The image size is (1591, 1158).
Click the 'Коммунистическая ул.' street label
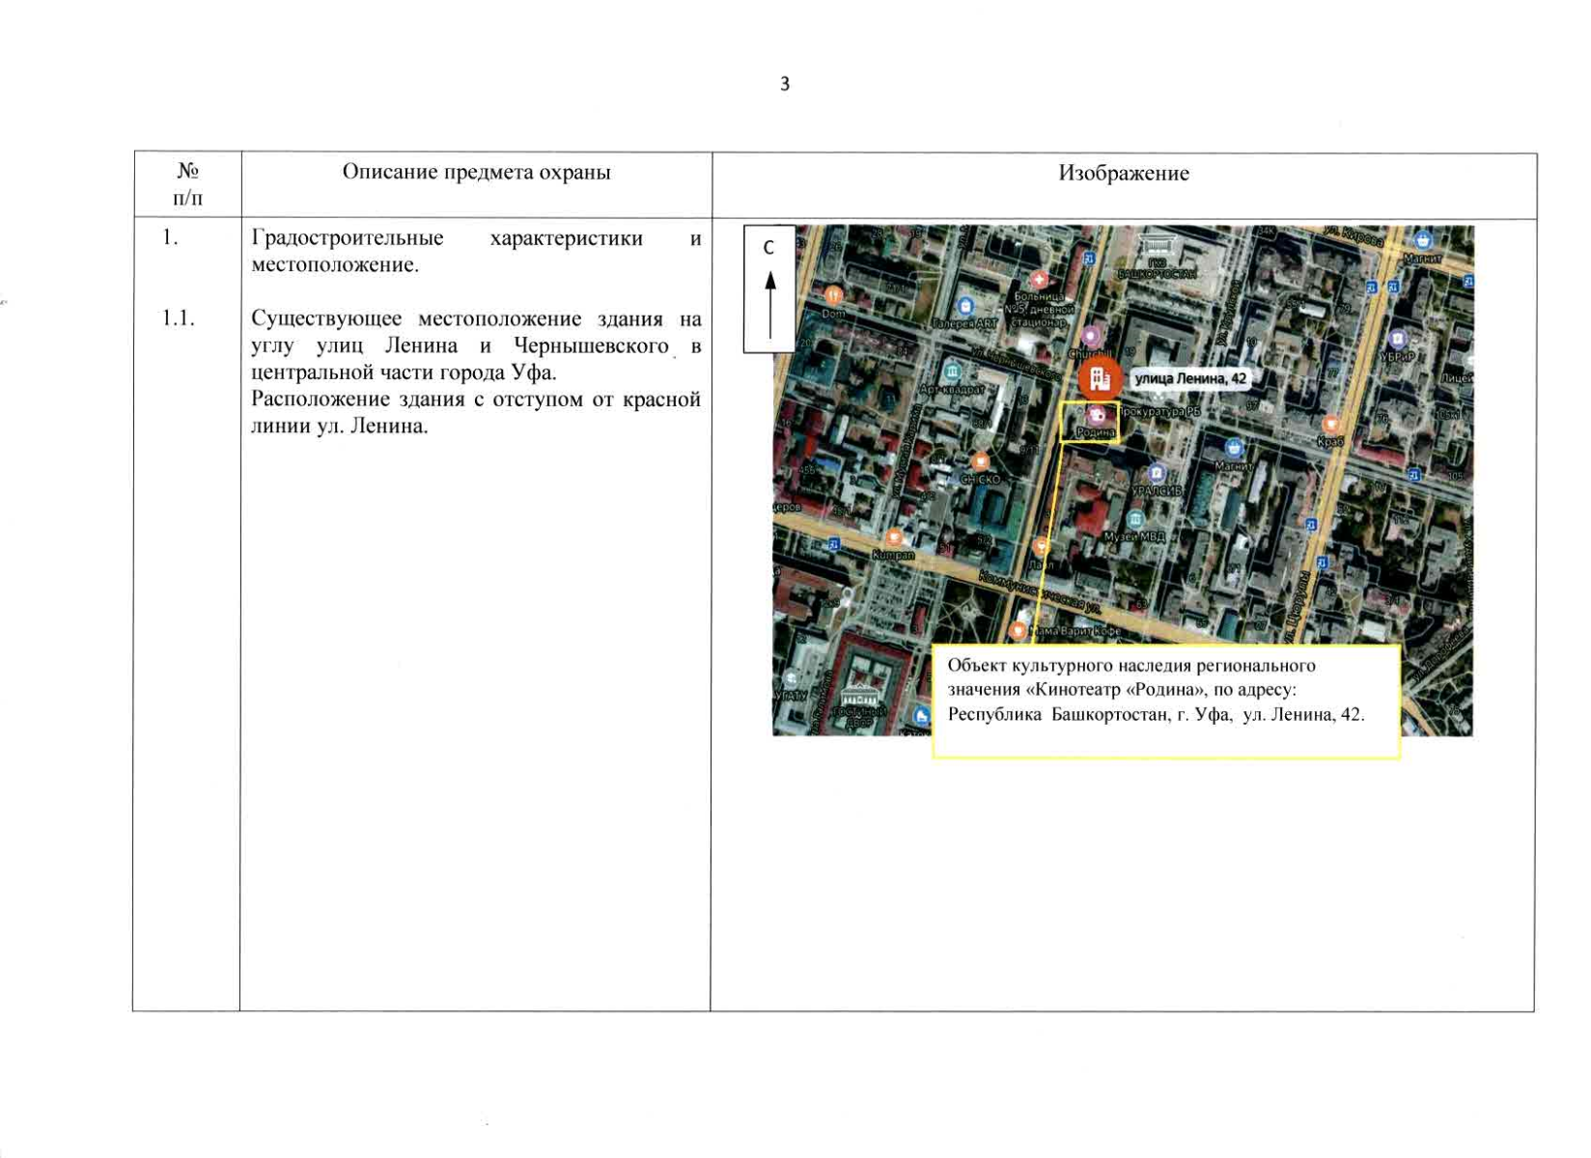1041,592
